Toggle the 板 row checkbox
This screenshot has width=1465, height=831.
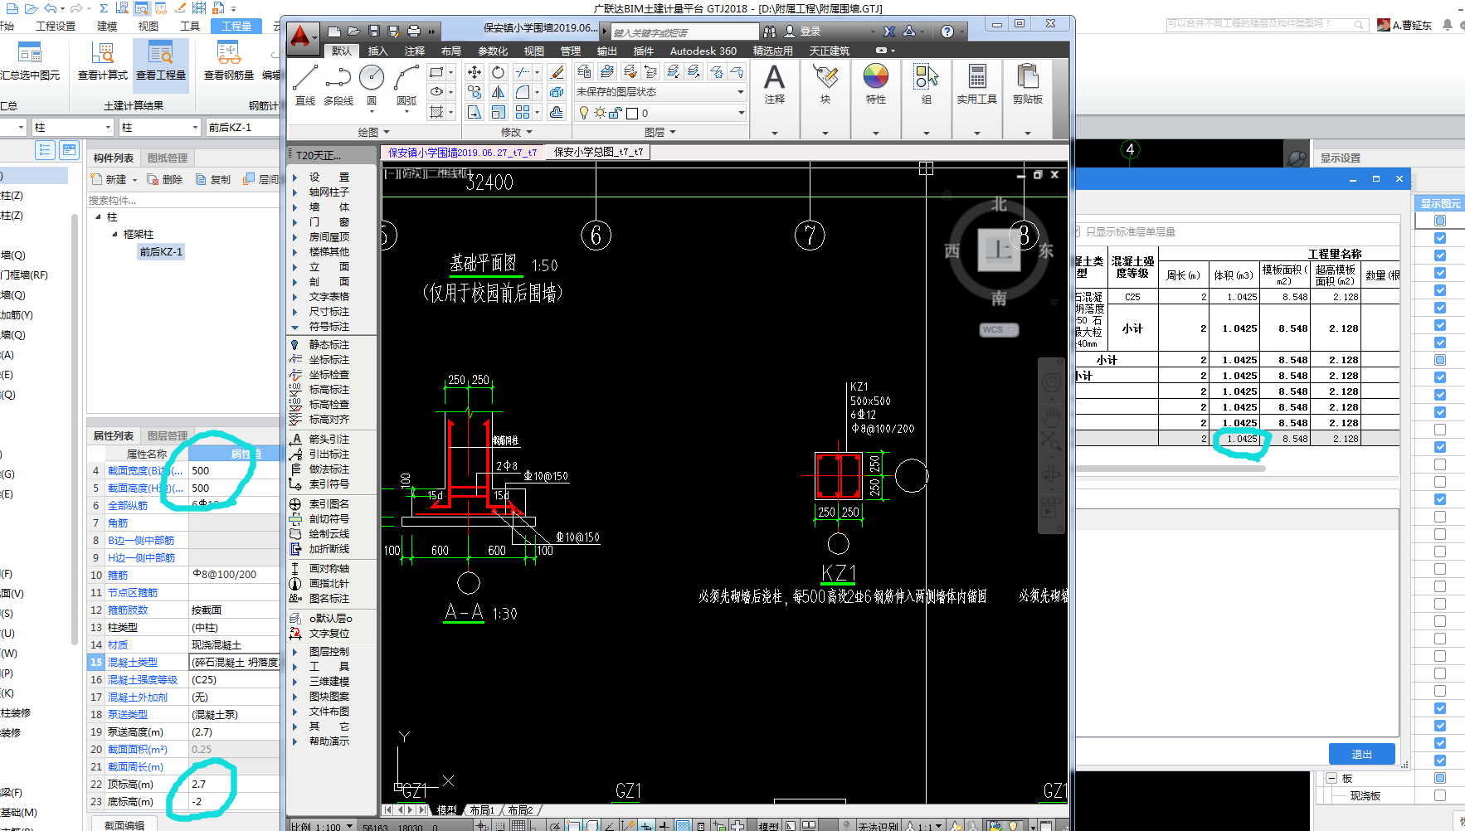coord(1440,778)
